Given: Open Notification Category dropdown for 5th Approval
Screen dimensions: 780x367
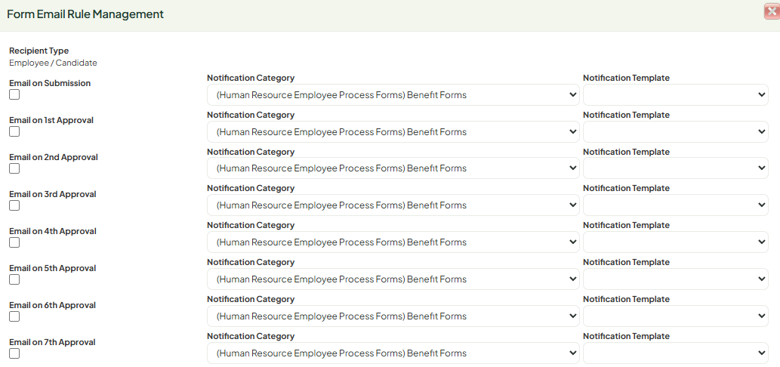Looking at the screenshot, I should [393, 279].
